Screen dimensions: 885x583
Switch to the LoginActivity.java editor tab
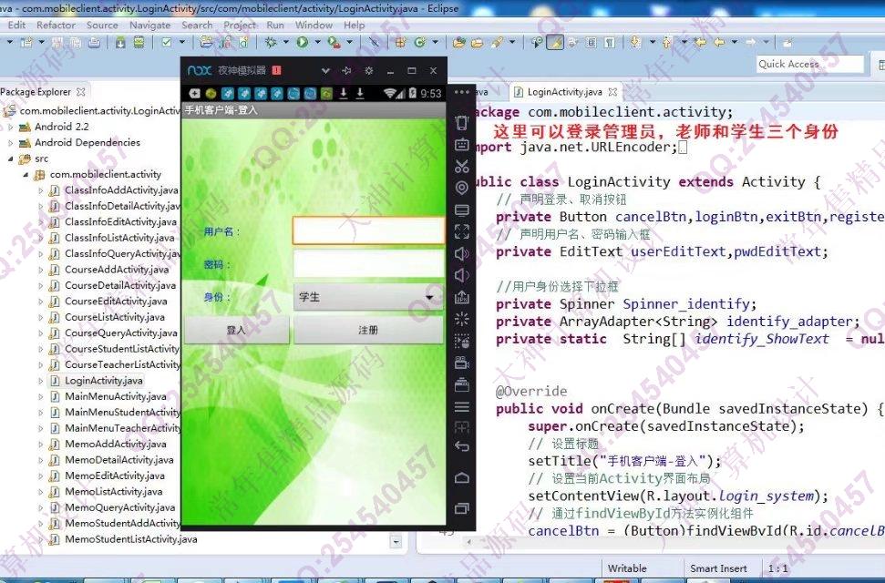pos(564,91)
